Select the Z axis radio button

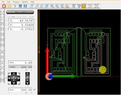tap(7, 29)
